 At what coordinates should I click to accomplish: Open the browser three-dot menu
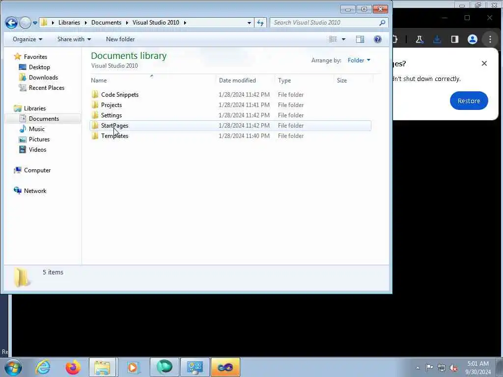tap(490, 39)
